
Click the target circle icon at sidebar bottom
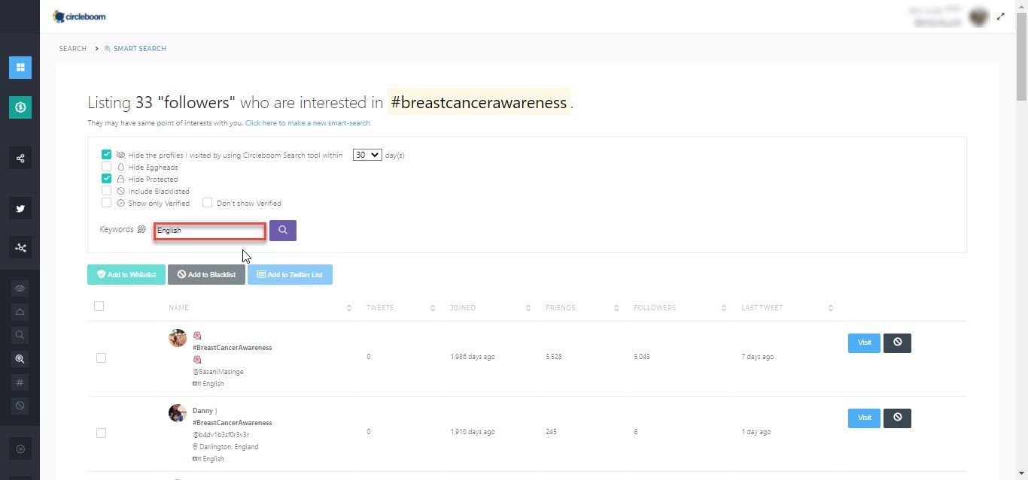[20, 448]
